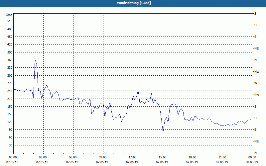Select the 330 value on the left axis
The width and height of the screenshot is (266, 166).
[10, 68]
